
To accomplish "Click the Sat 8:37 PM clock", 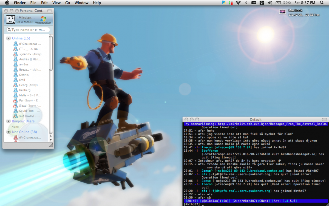I will coord(305,3).
